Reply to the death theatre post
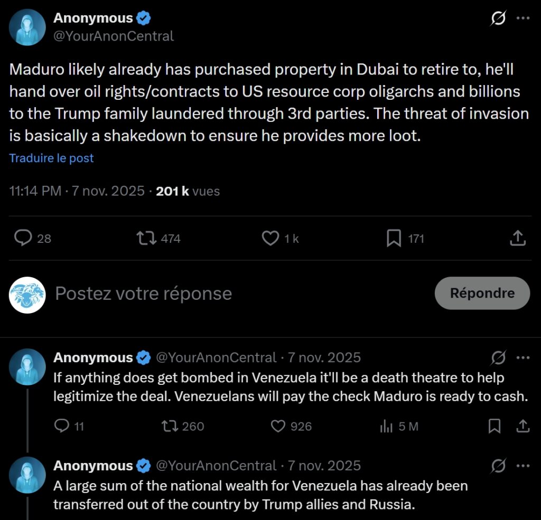The width and height of the screenshot is (541, 520). tap(62, 426)
